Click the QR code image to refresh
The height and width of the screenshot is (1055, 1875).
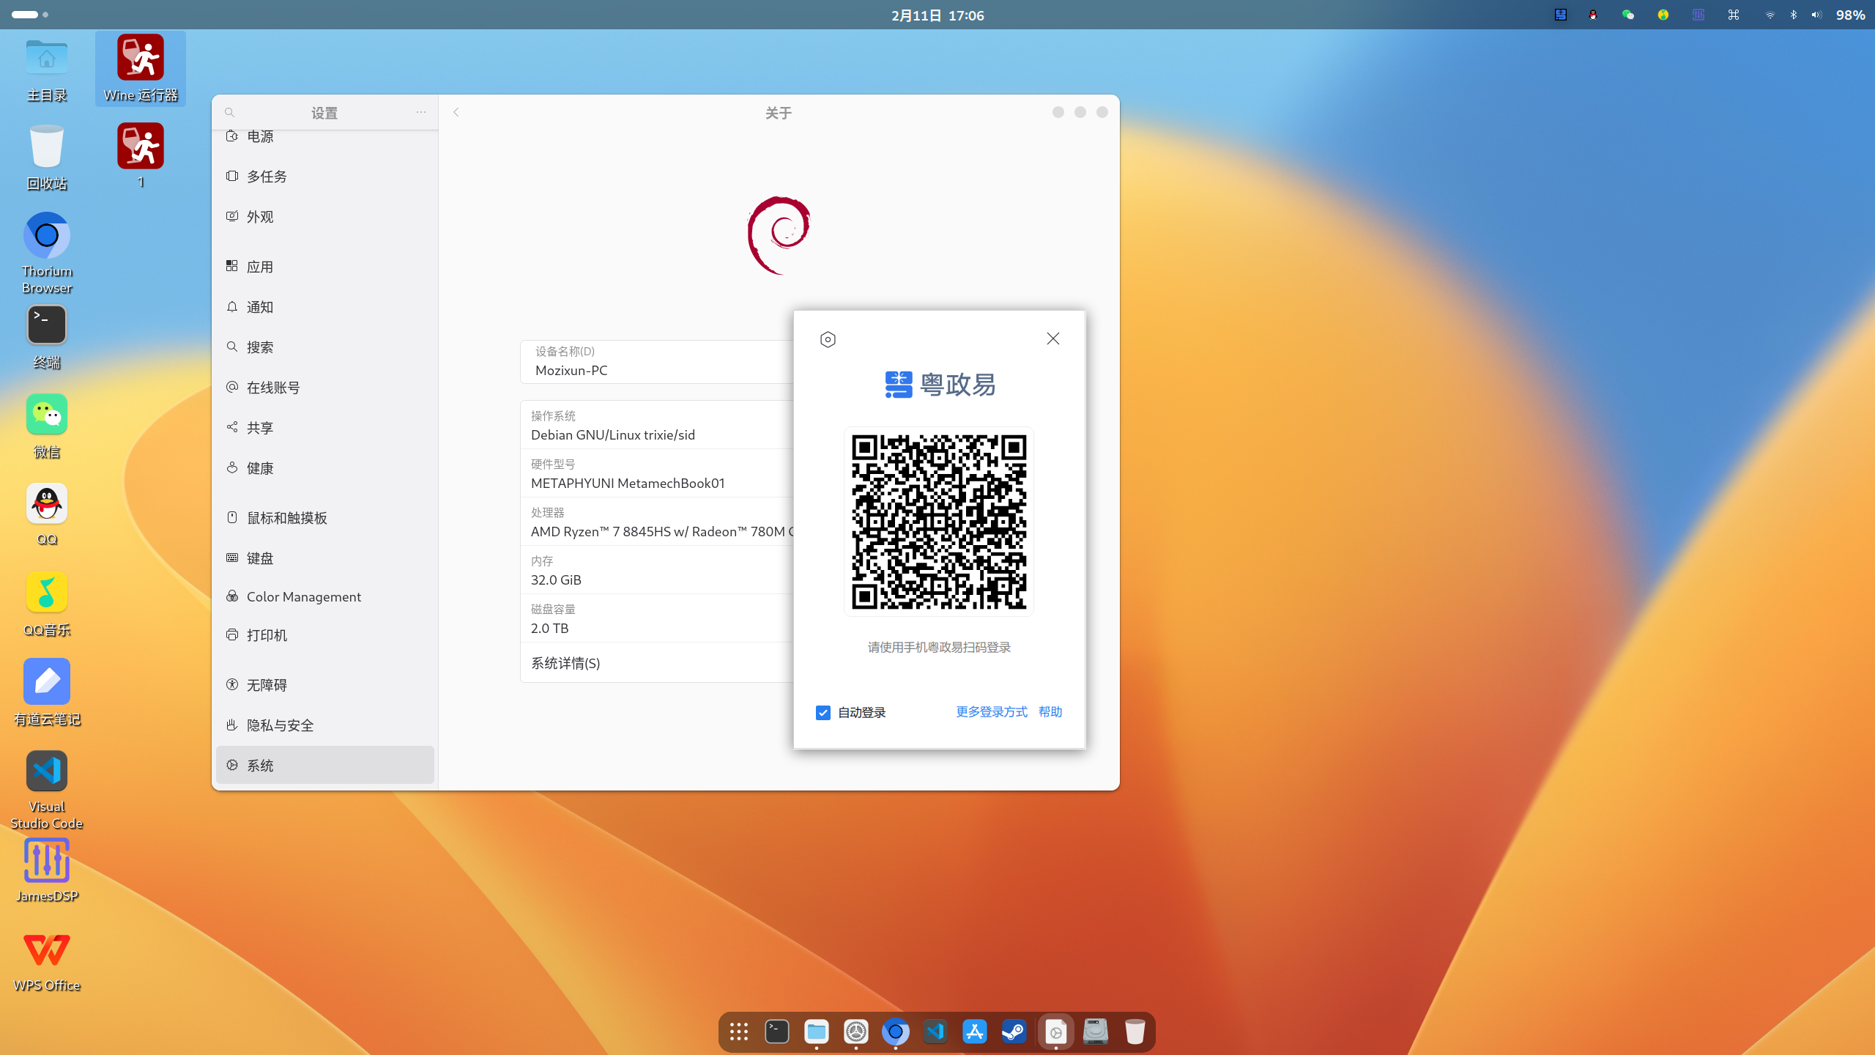[x=939, y=522]
